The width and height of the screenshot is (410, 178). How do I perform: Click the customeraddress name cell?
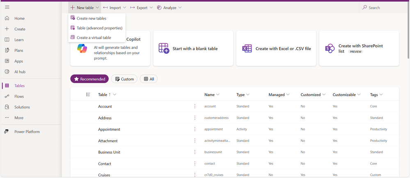[x=216, y=118]
